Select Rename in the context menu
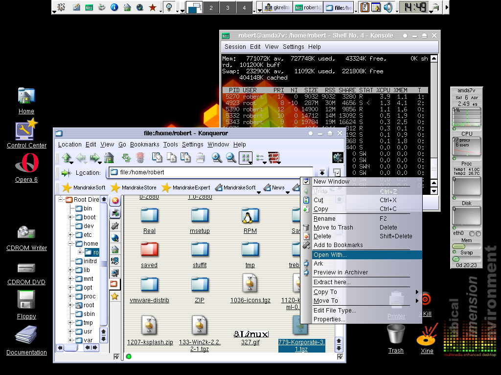501x375 pixels. pyautogui.click(x=367, y=219)
